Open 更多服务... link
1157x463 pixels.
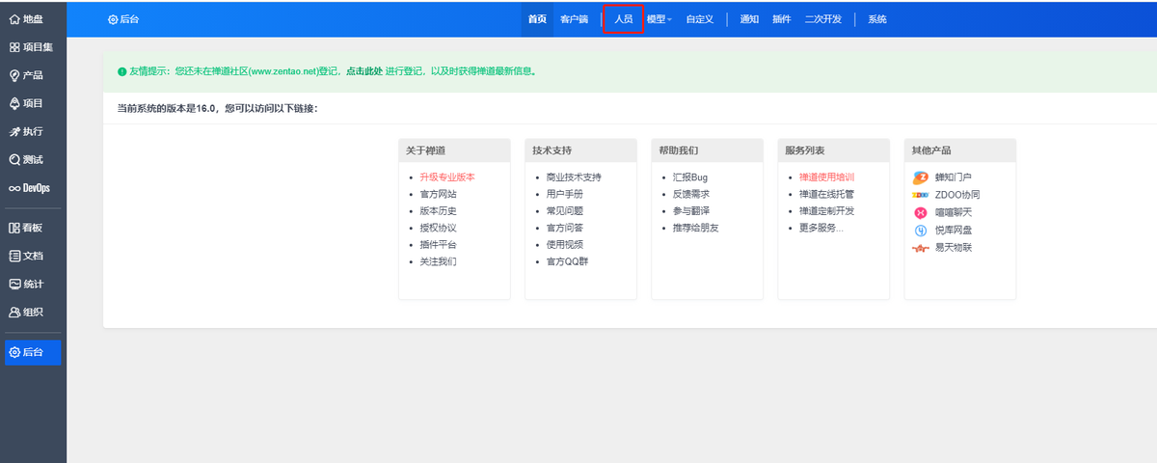click(821, 229)
